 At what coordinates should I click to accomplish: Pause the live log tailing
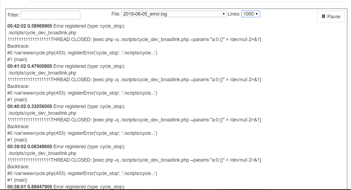coord(331,16)
